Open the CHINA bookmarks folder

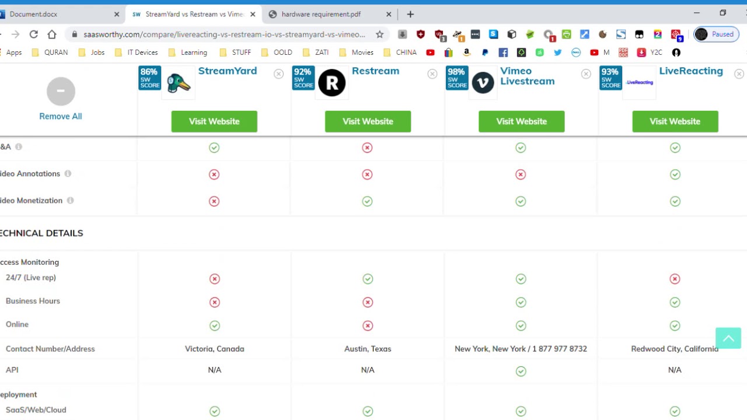[x=400, y=52]
